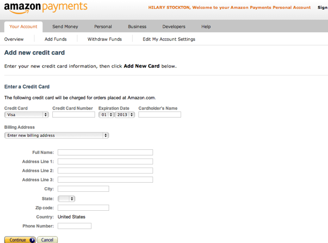Select the Address Line 3 field
This screenshot has height=243, width=328.
[105, 180]
